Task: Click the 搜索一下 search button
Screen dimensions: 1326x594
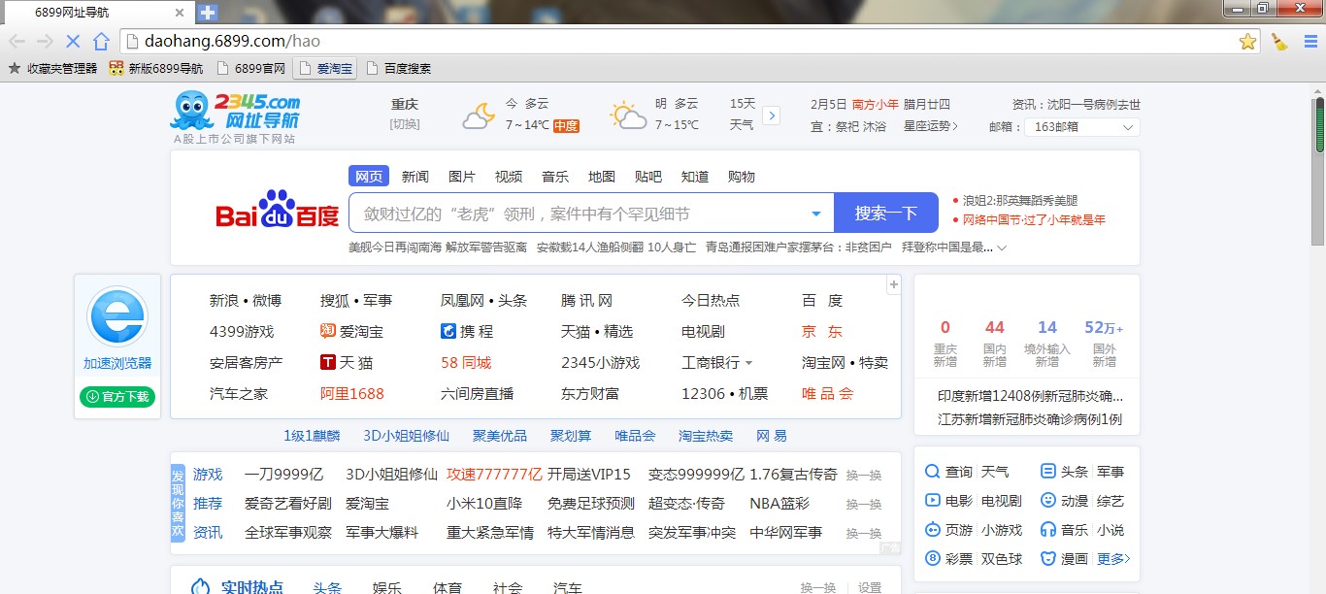Action: (x=885, y=214)
